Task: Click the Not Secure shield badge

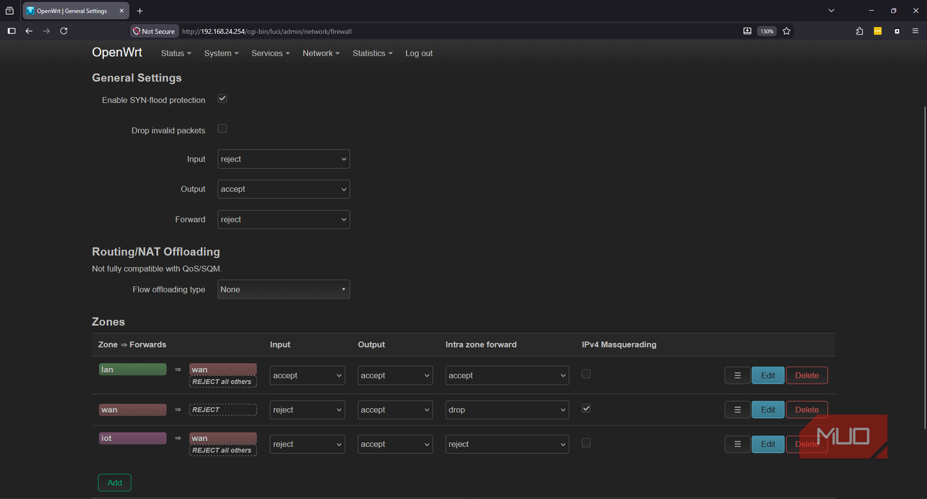Action: click(154, 31)
